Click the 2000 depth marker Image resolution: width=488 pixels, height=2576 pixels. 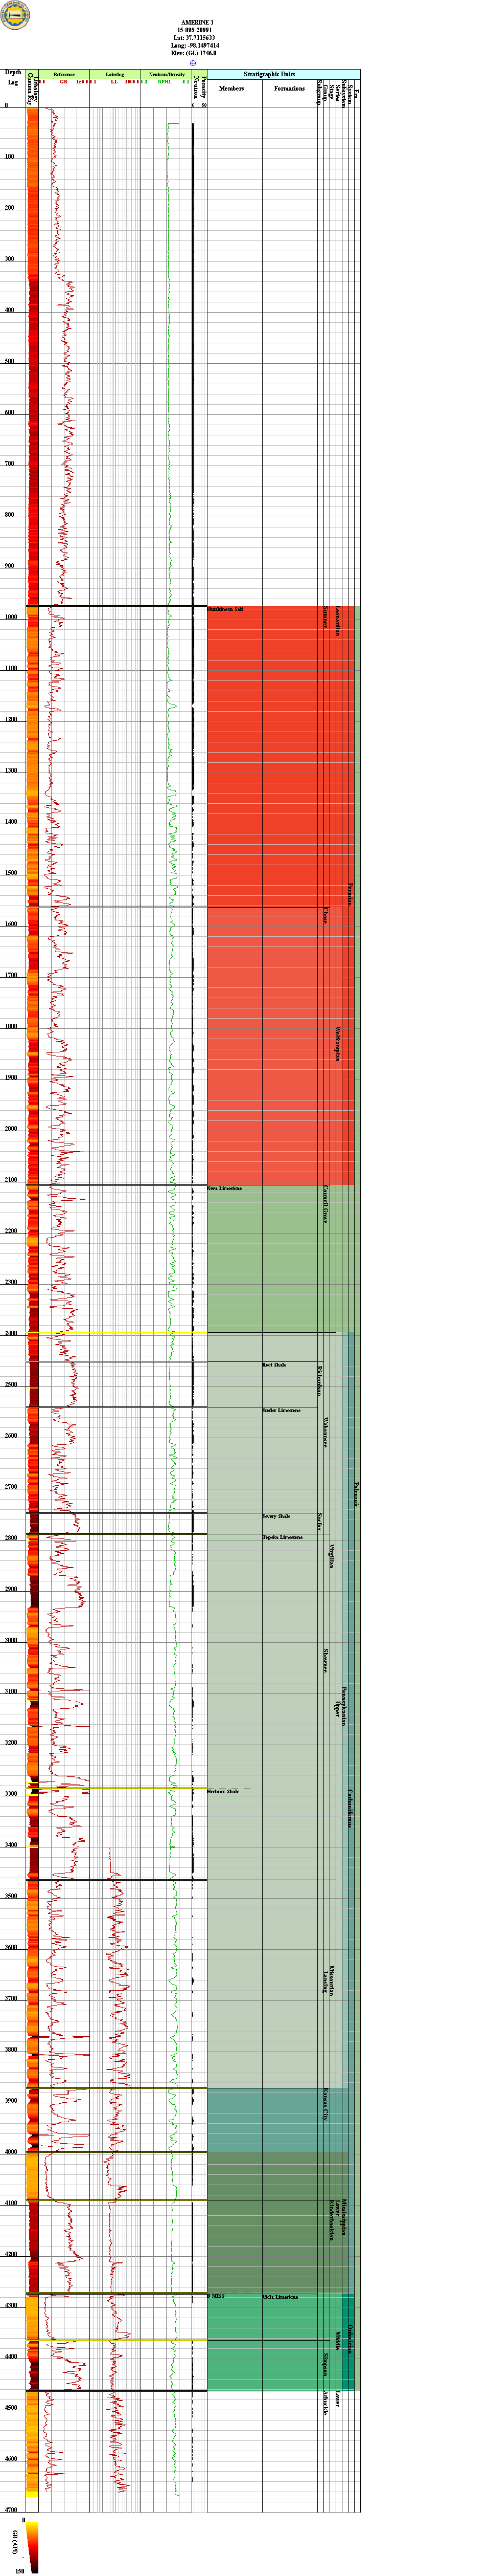[x=10, y=1129]
